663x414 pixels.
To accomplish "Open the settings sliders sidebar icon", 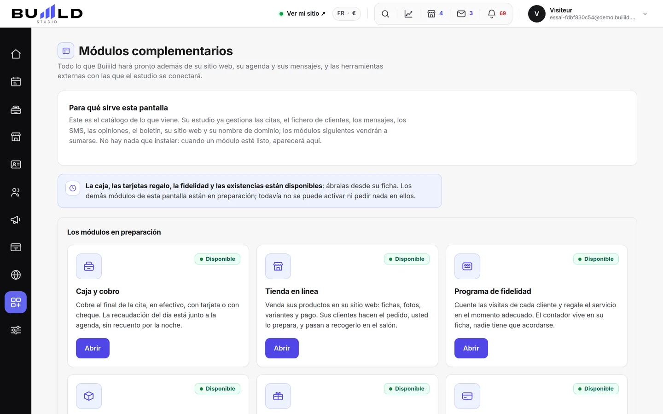I will click(x=16, y=330).
